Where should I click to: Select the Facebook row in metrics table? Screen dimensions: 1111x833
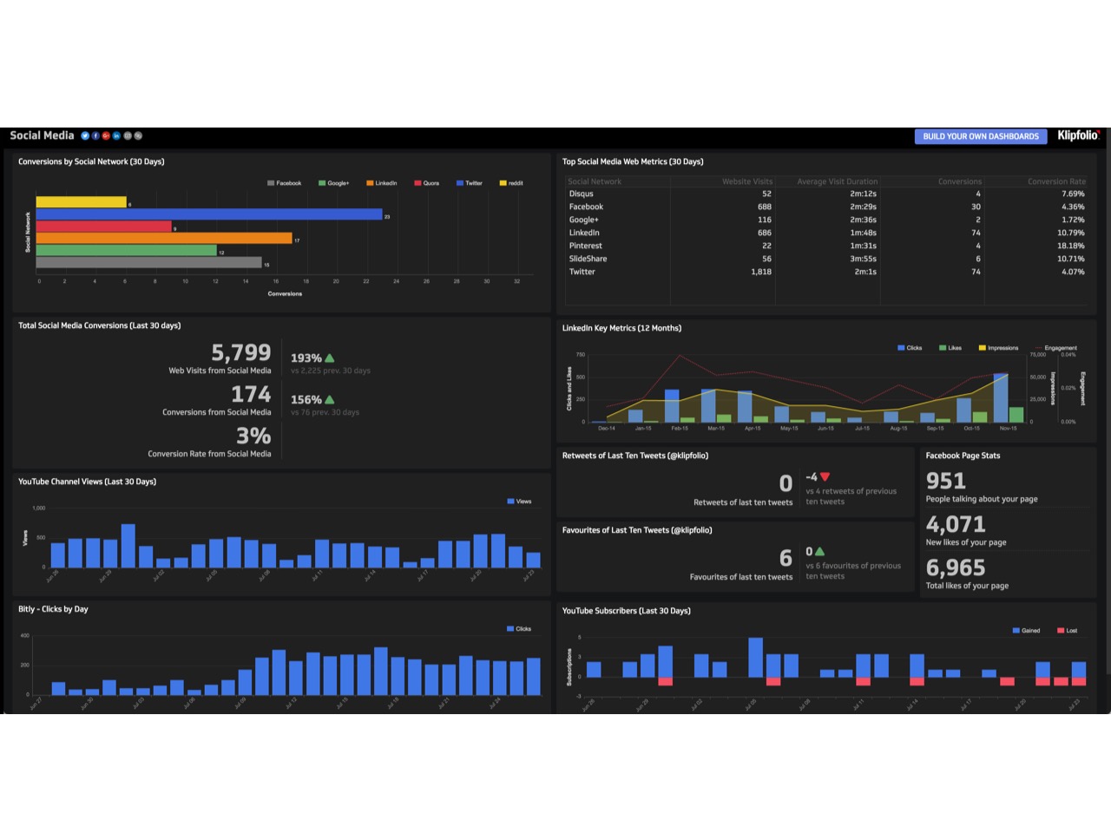[x=826, y=207]
